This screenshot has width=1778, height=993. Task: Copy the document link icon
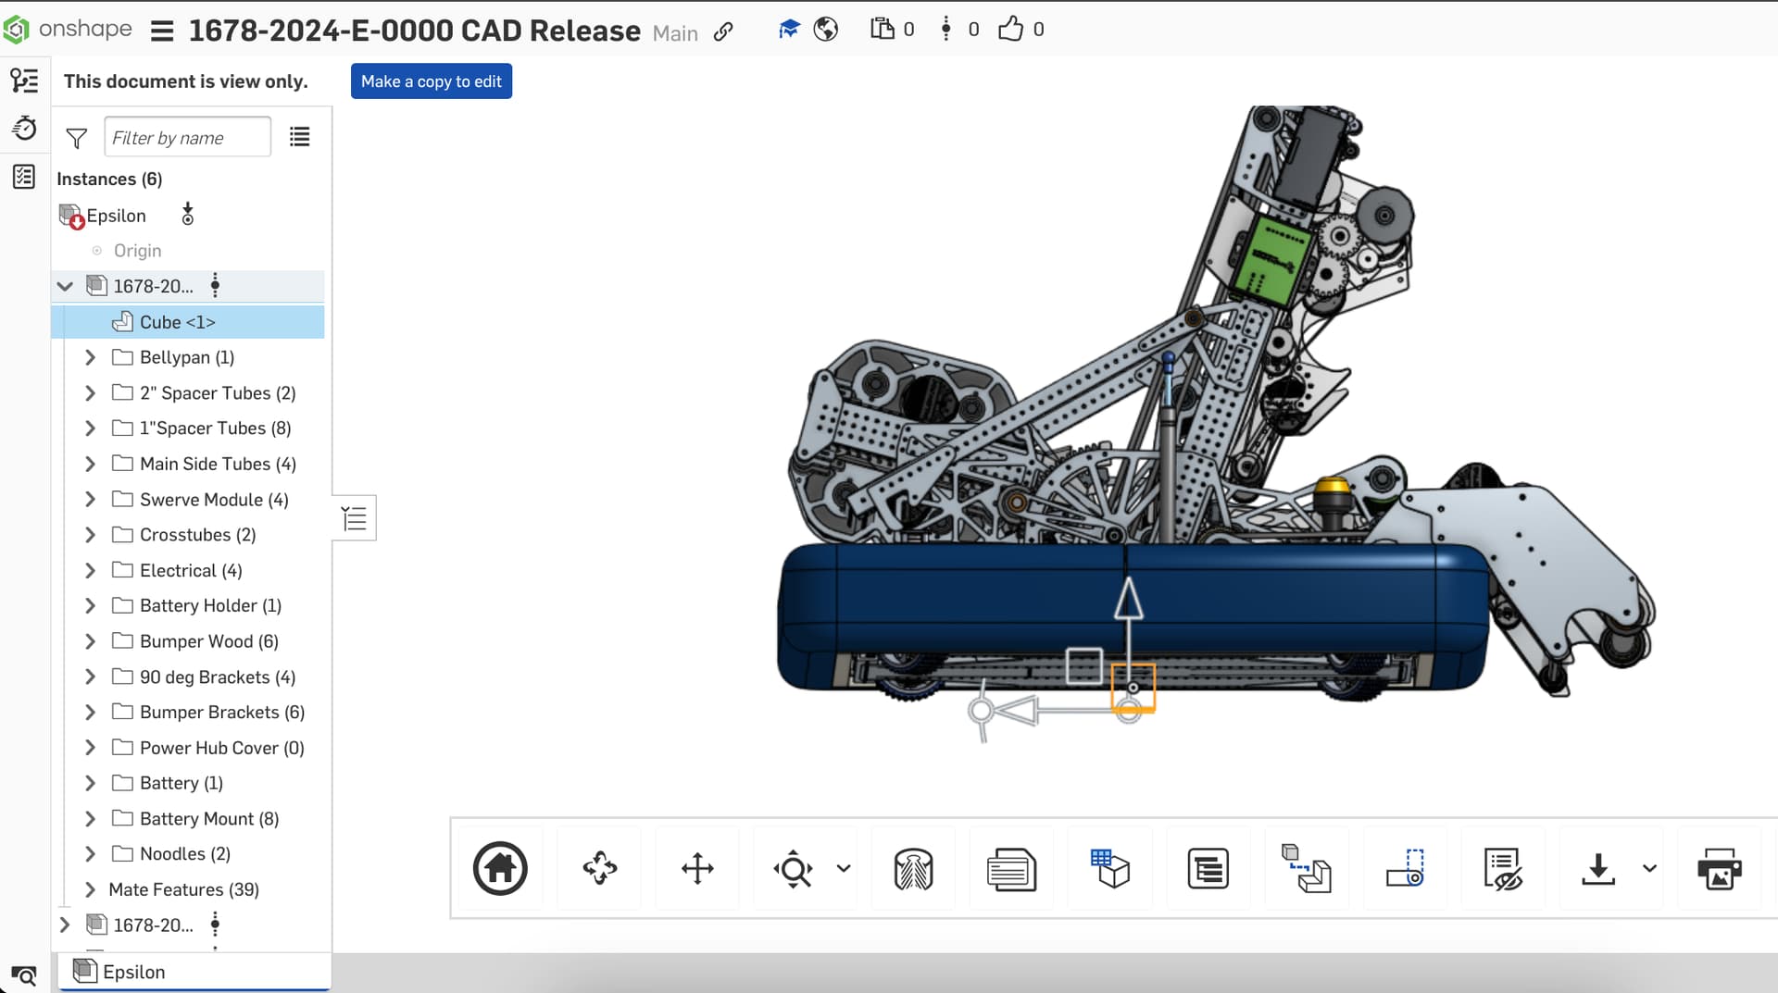723,31
